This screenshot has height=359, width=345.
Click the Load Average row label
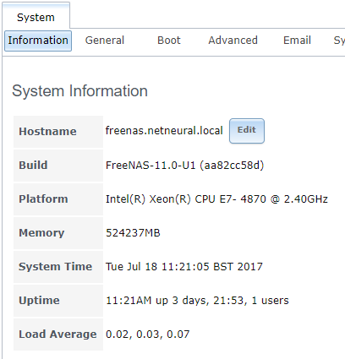(x=57, y=335)
